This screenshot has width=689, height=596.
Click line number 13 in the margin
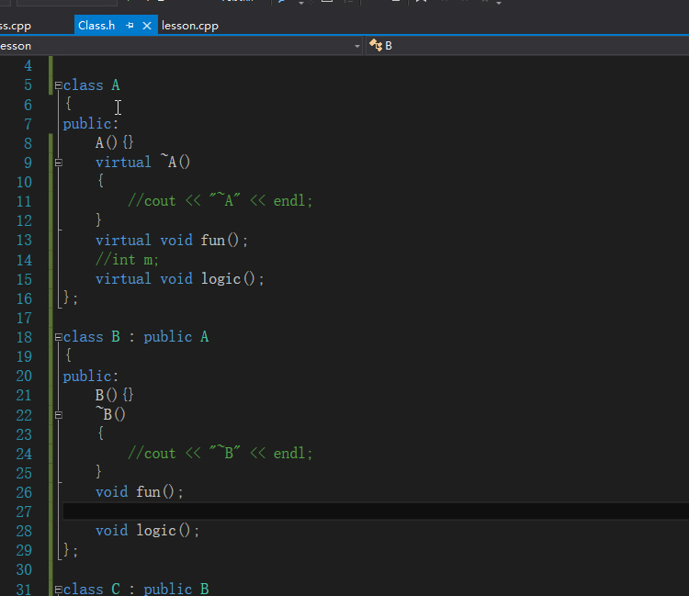(x=24, y=241)
